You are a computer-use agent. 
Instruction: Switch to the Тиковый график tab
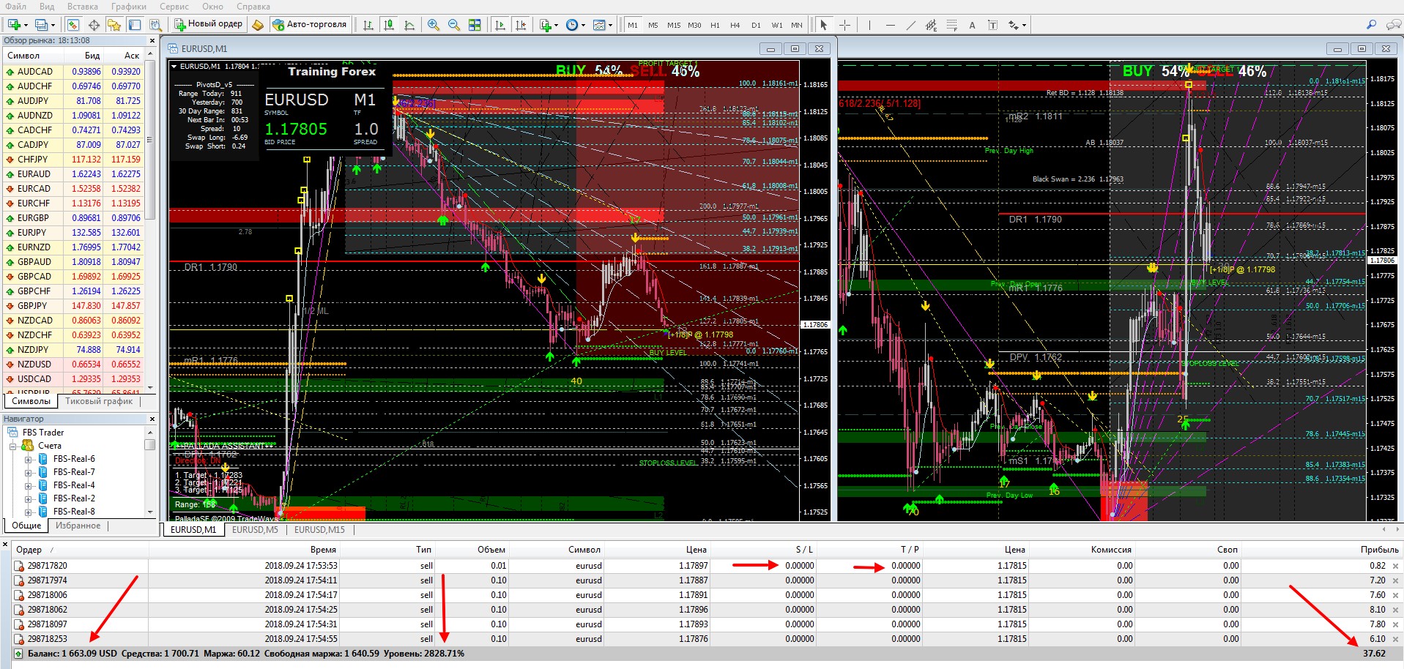99,401
